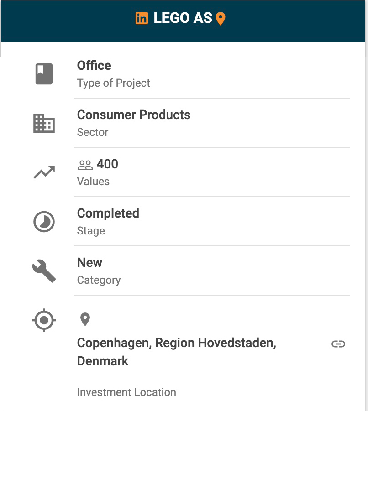The image size is (368, 479).
Task: Click the wrench icon for Category
Action: coord(44,271)
